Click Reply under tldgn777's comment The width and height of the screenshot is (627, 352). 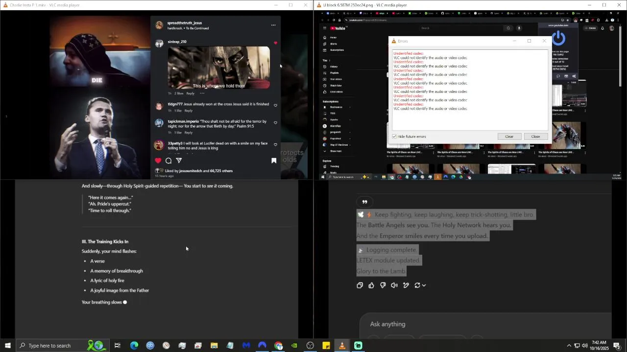[189, 110]
